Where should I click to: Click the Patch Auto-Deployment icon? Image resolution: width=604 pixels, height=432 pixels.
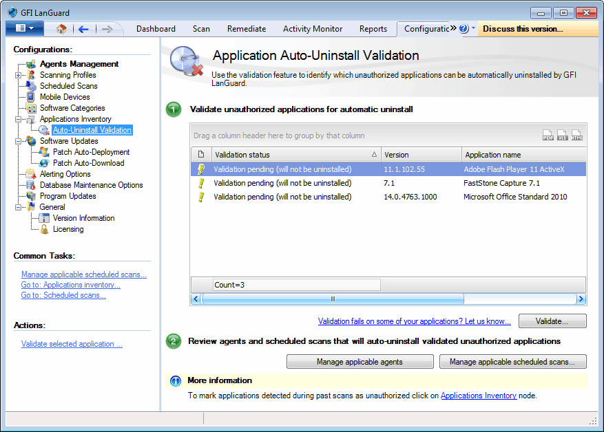click(44, 152)
